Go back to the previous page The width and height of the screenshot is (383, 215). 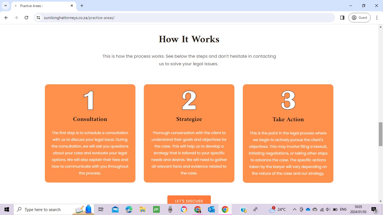tap(6, 18)
